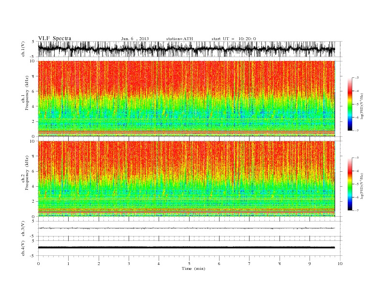Image resolution: width=383 pixels, height=296 pixels.
Task: Click time axis tick label "0"
Action: coord(38,264)
